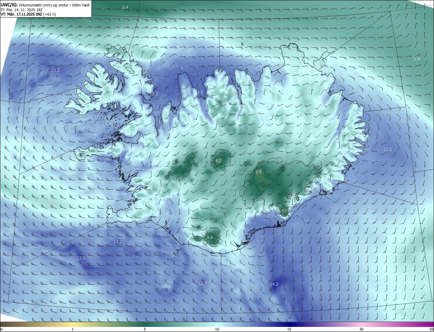Screen dimensions: 434x332
Task: Click the title 'Úrkomumætti (mm) og vindur í 100m hæð'
Action: click(x=54, y=4)
